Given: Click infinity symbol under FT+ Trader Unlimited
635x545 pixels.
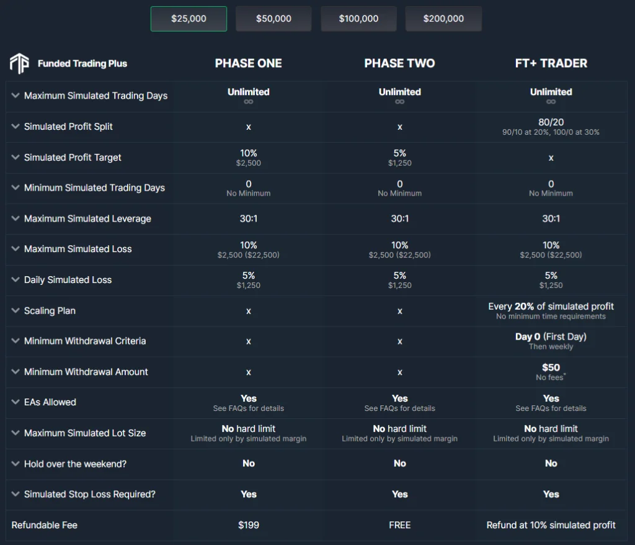Looking at the screenshot, I should (x=551, y=102).
